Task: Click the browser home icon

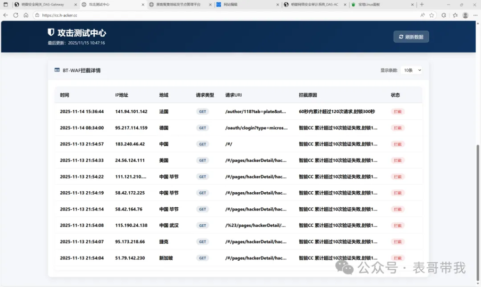Action: point(26,15)
